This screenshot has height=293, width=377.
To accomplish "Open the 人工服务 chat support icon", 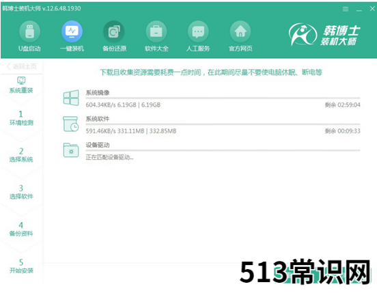I will [x=198, y=31].
